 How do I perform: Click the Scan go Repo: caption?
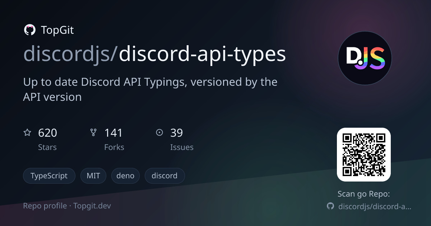point(364,194)
